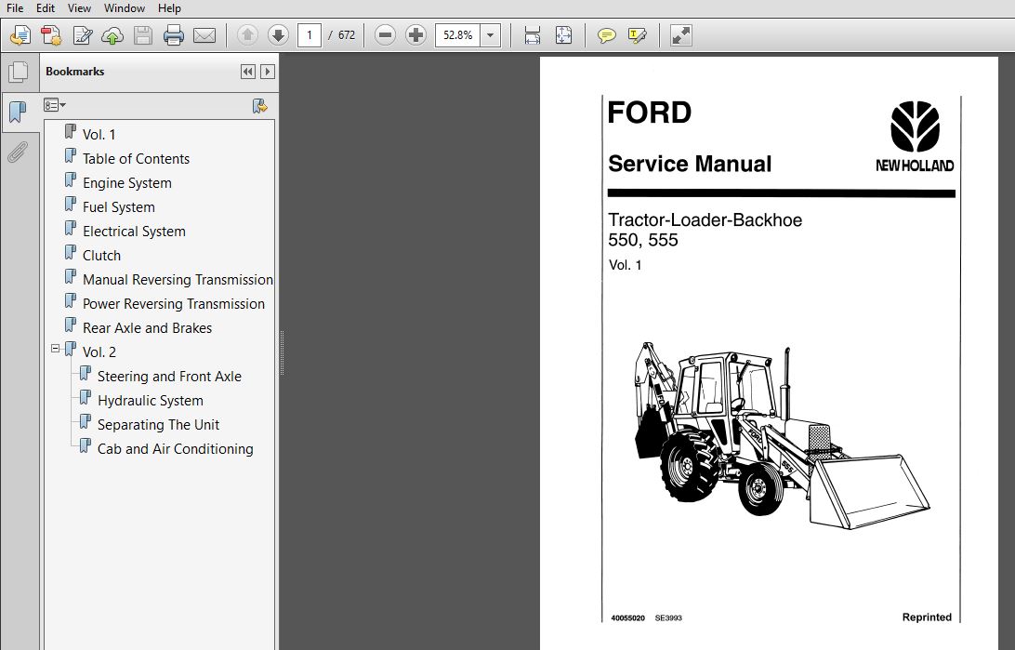Click the zoom percentage field

(458, 35)
